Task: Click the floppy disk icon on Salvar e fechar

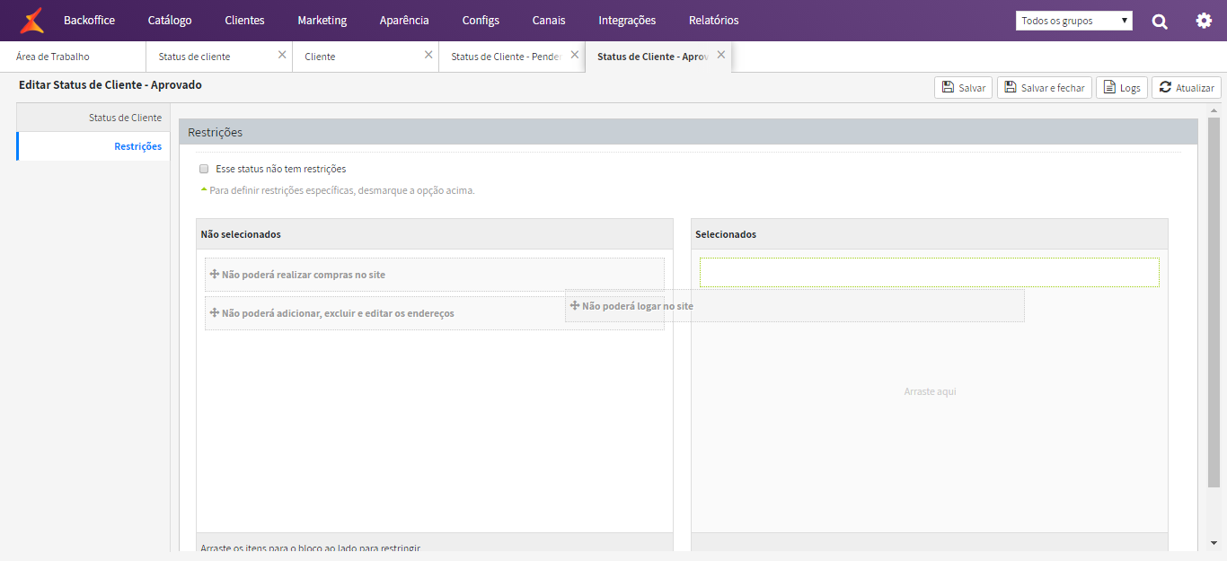Action: (1011, 87)
